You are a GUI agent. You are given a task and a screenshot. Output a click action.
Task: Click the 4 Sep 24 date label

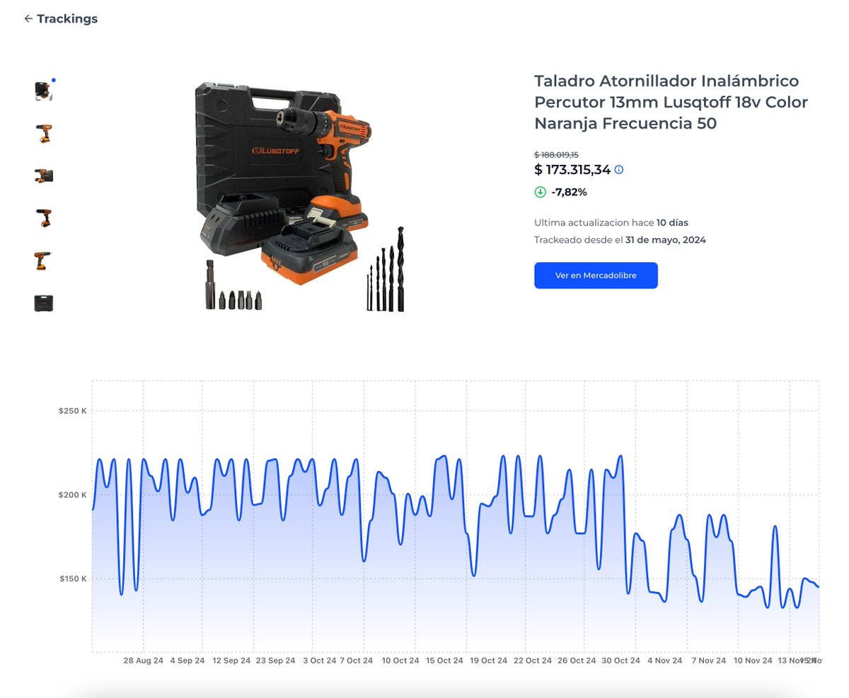187,661
